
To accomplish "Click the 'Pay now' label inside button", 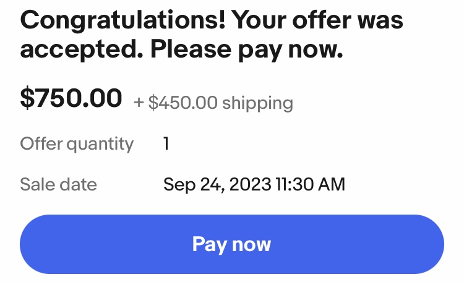I will [231, 244].
